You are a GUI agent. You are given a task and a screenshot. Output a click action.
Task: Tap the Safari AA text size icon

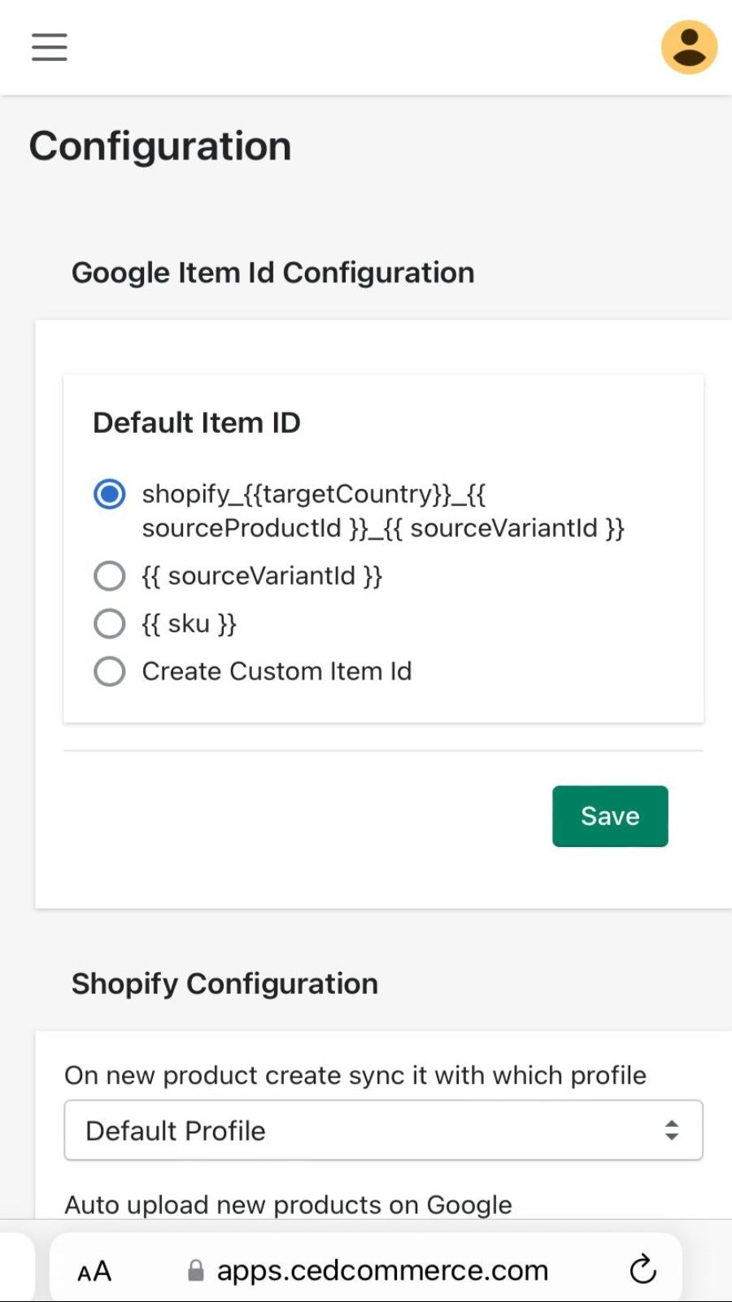tap(94, 1270)
